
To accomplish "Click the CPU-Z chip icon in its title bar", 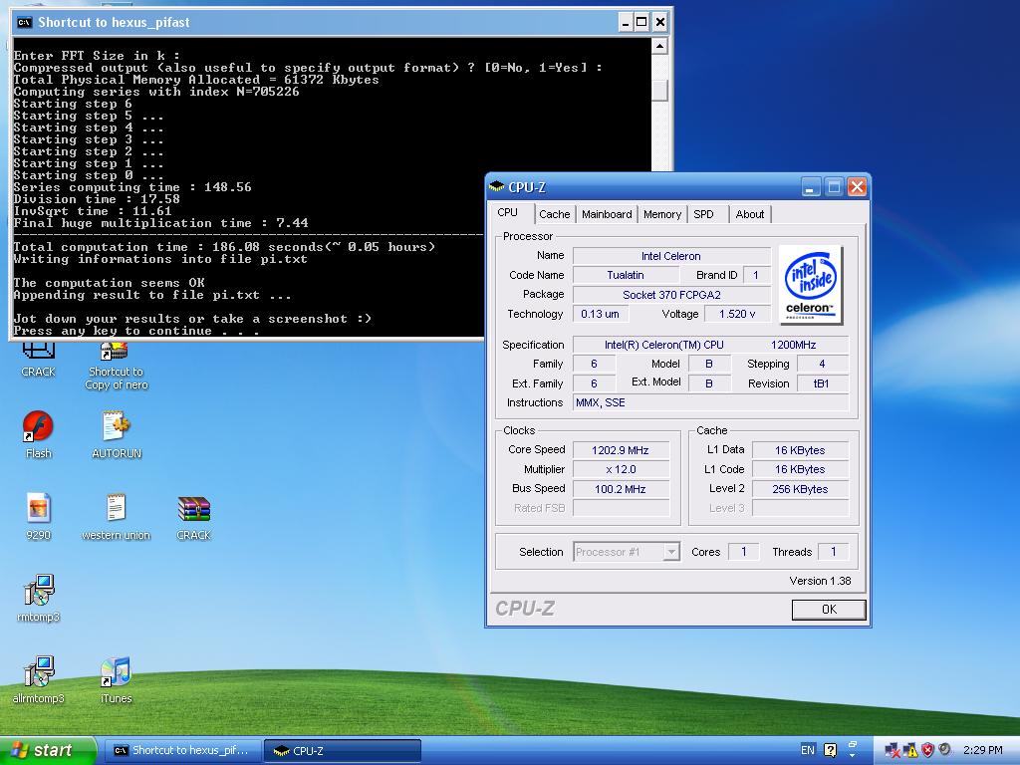I will pos(497,187).
